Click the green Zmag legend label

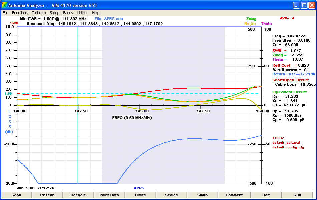(x=251, y=19)
